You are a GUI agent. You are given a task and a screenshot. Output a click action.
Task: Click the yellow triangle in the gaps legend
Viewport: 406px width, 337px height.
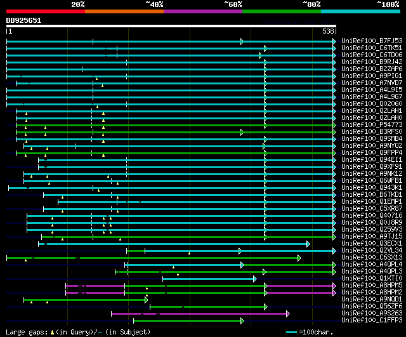(x=52, y=333)
